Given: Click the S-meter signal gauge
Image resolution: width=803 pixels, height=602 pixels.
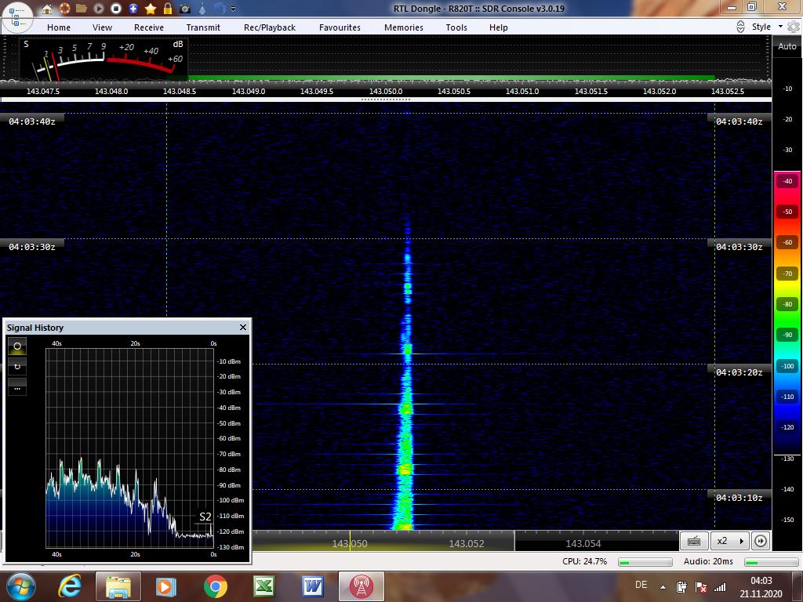Looking at the screenshot, I should 104,59.
